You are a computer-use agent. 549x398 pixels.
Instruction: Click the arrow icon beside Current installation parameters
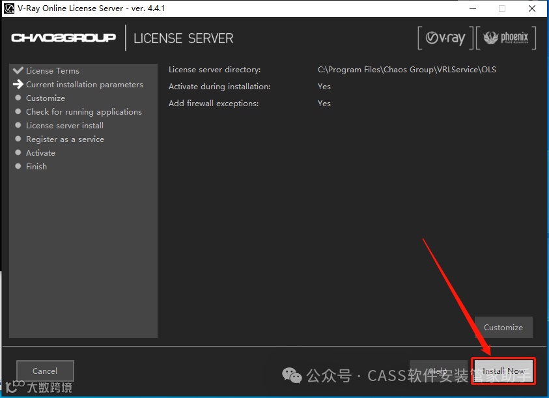pyautogui.click(x=18, y=84)
